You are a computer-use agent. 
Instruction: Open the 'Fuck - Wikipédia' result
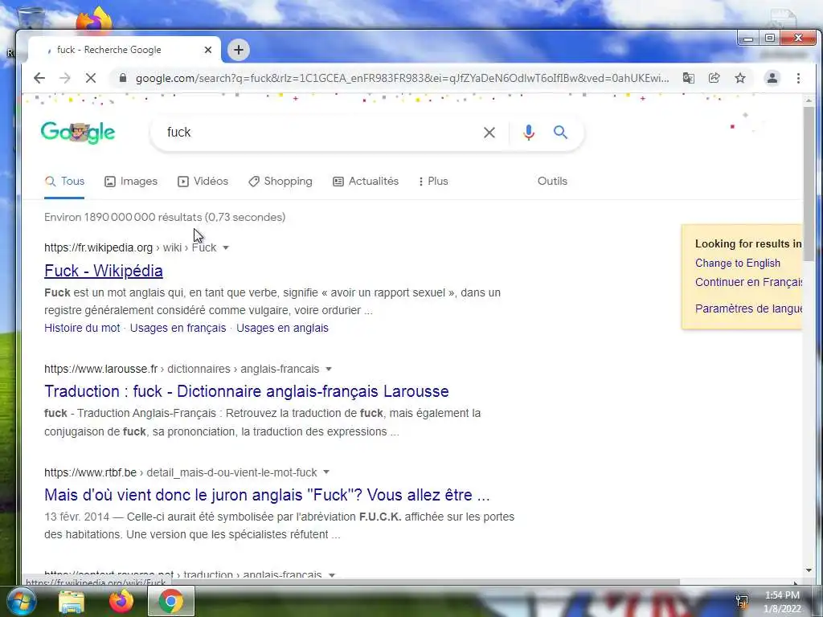pos(104,271)
